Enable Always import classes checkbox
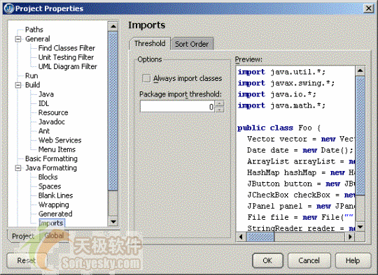The image size is (378, 275). pyautogui.click(x=146, y=78)
